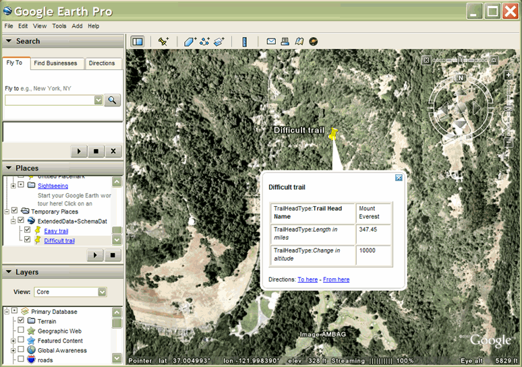Enable the Geographic Web layer checkbox
This screenshot has height=367, width=522.
point(21,331)
